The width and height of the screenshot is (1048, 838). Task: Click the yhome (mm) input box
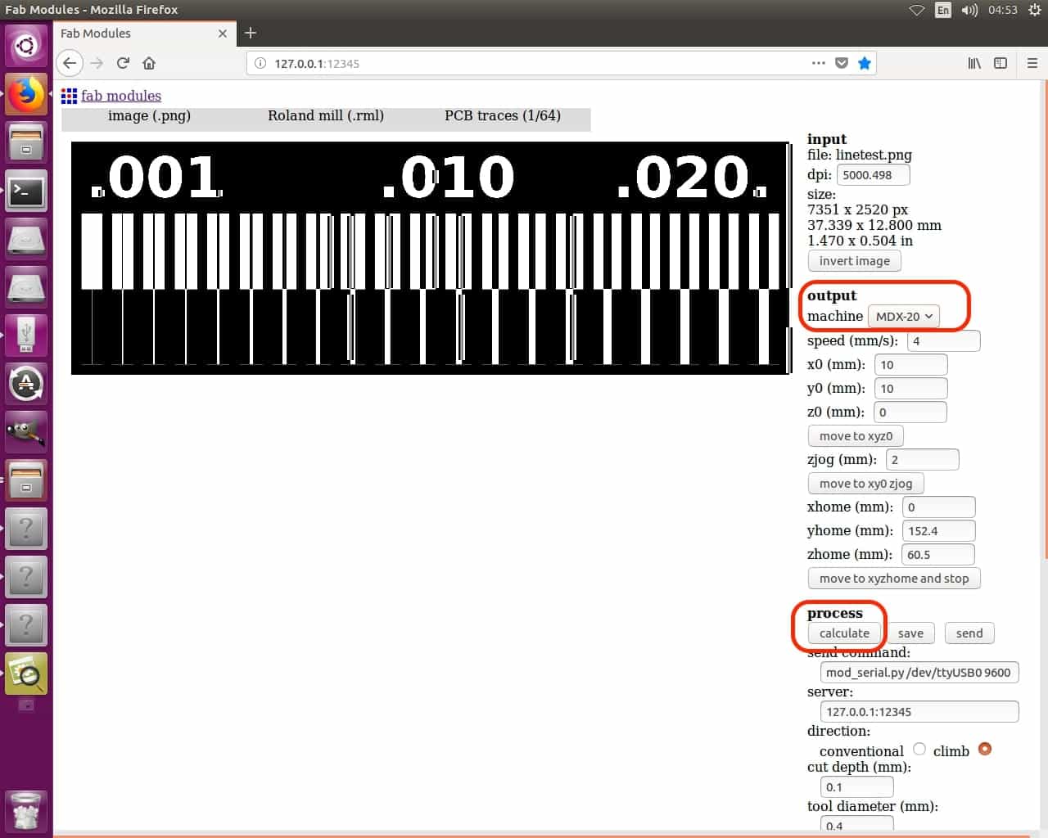point(938,531)
